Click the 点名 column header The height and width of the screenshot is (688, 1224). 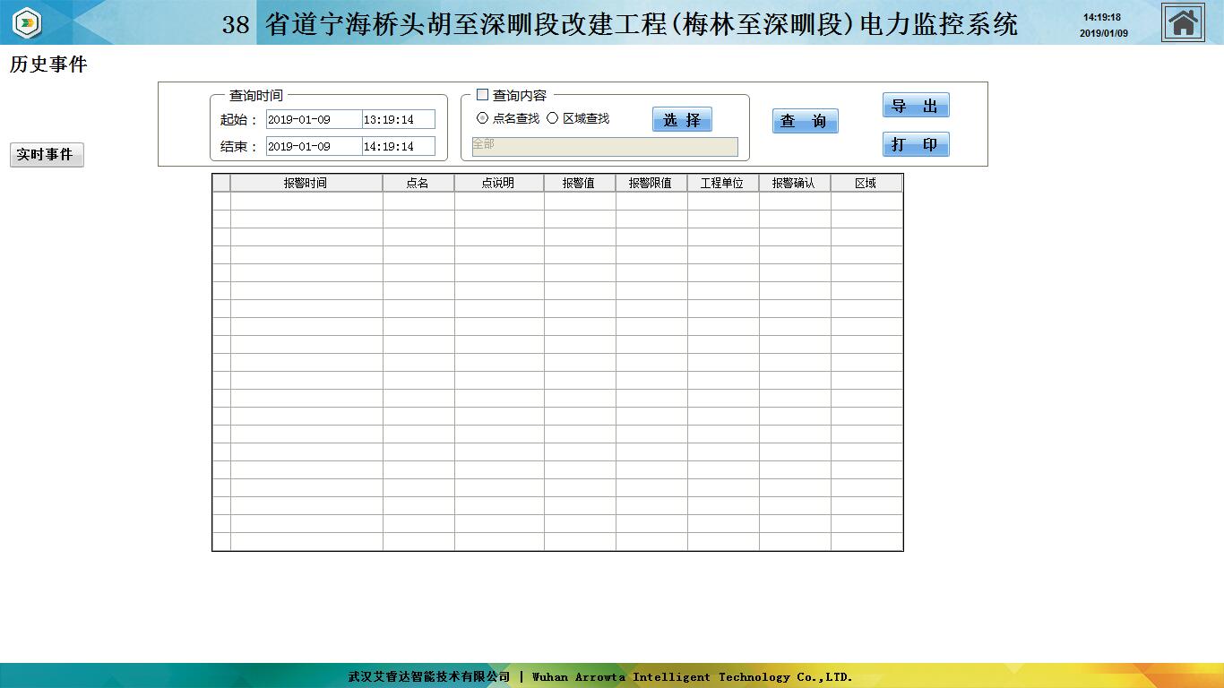coord(418,183)
